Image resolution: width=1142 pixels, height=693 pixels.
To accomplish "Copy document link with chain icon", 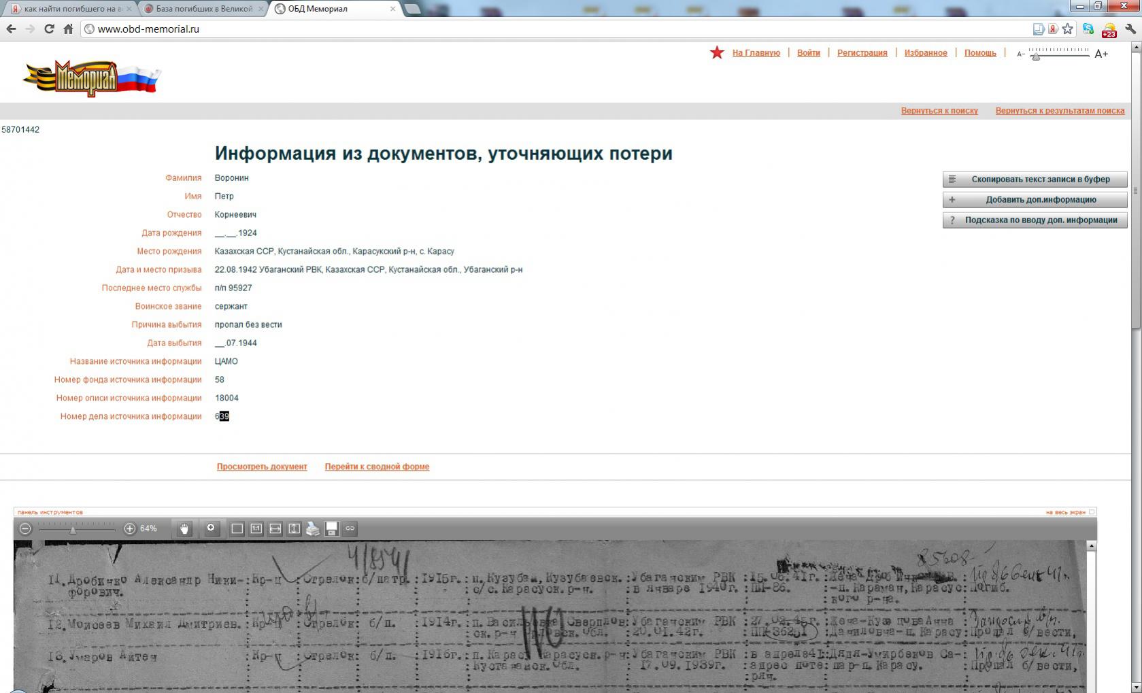I will click(x=350, y=528).
